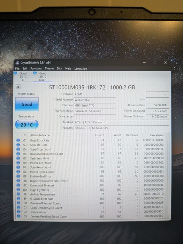Select the Read Error Rate attribute name

pyautogui.click(x=40, y=140)
